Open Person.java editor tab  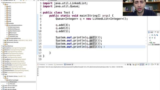click(52, 0)
